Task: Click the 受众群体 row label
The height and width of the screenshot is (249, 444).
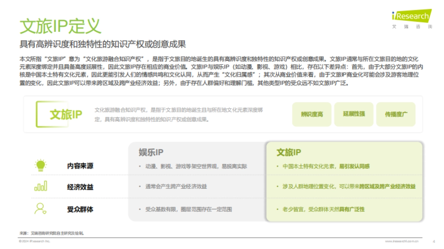Action: tap(80, 209)
